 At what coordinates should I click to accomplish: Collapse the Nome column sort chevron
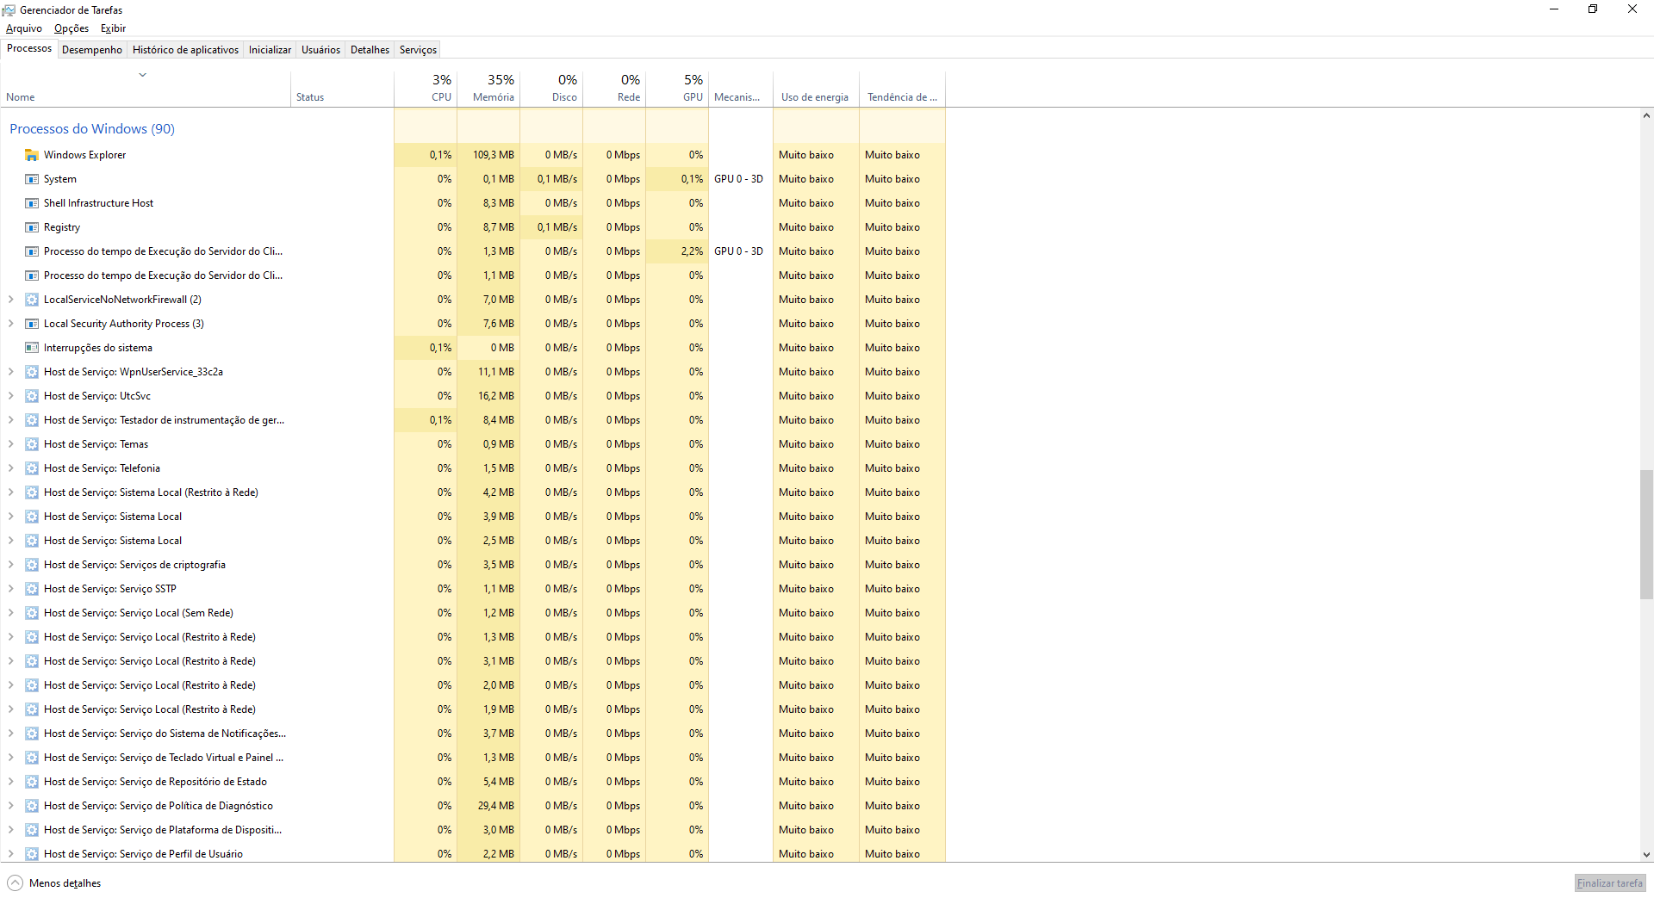(143, 75)
